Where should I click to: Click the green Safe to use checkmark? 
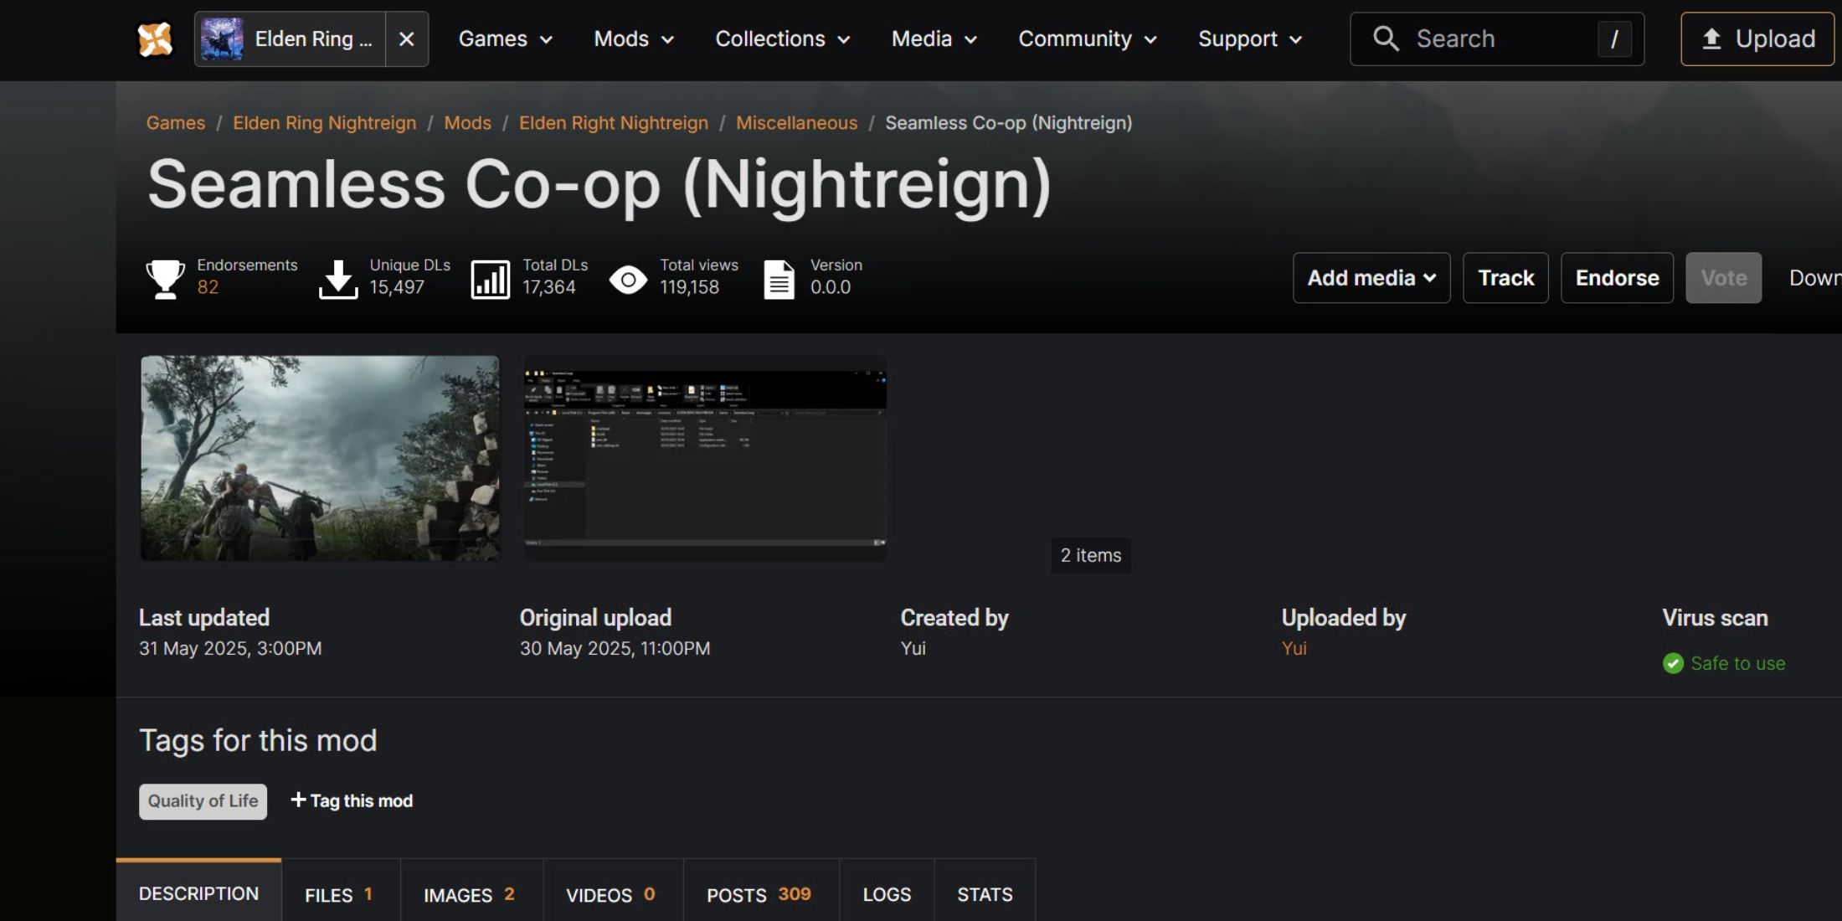tap(1673, 663)
